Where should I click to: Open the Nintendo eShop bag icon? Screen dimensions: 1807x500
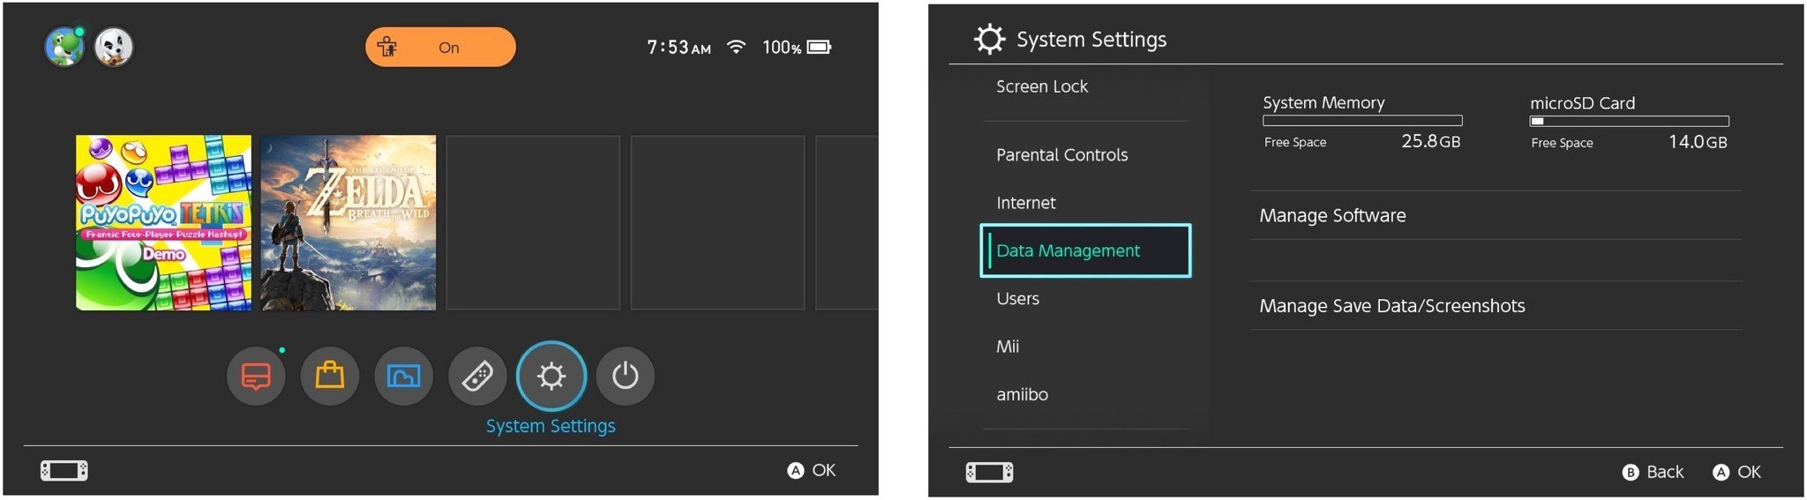[330, 377]
